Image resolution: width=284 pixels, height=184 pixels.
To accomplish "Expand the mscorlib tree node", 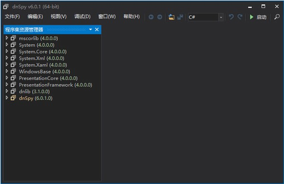I will pos(7,38).
